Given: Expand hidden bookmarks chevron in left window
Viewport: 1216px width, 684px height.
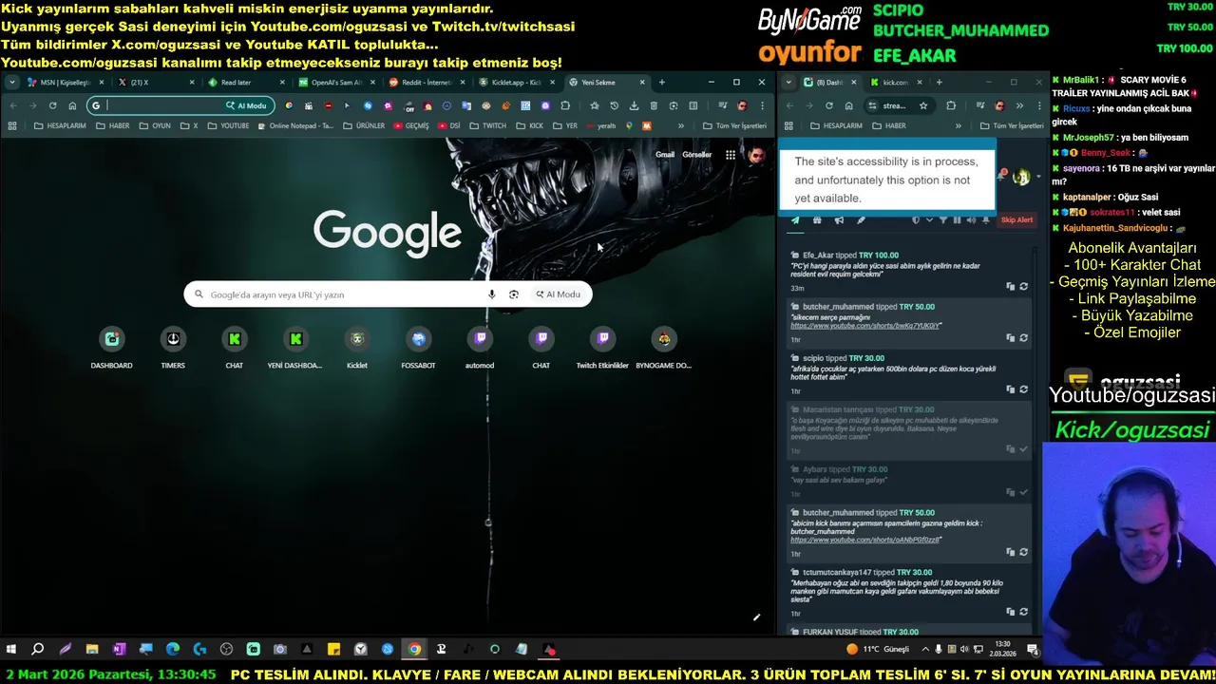Looking at the screenshot, I should click(681, 125).
